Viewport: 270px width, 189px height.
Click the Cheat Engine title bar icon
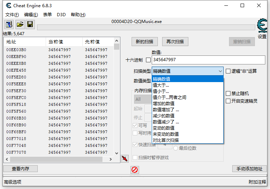[7, 5]
